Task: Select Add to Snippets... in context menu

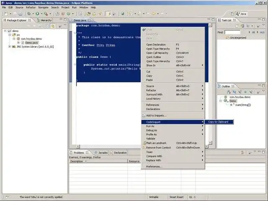Action: (x=173, y=116)
